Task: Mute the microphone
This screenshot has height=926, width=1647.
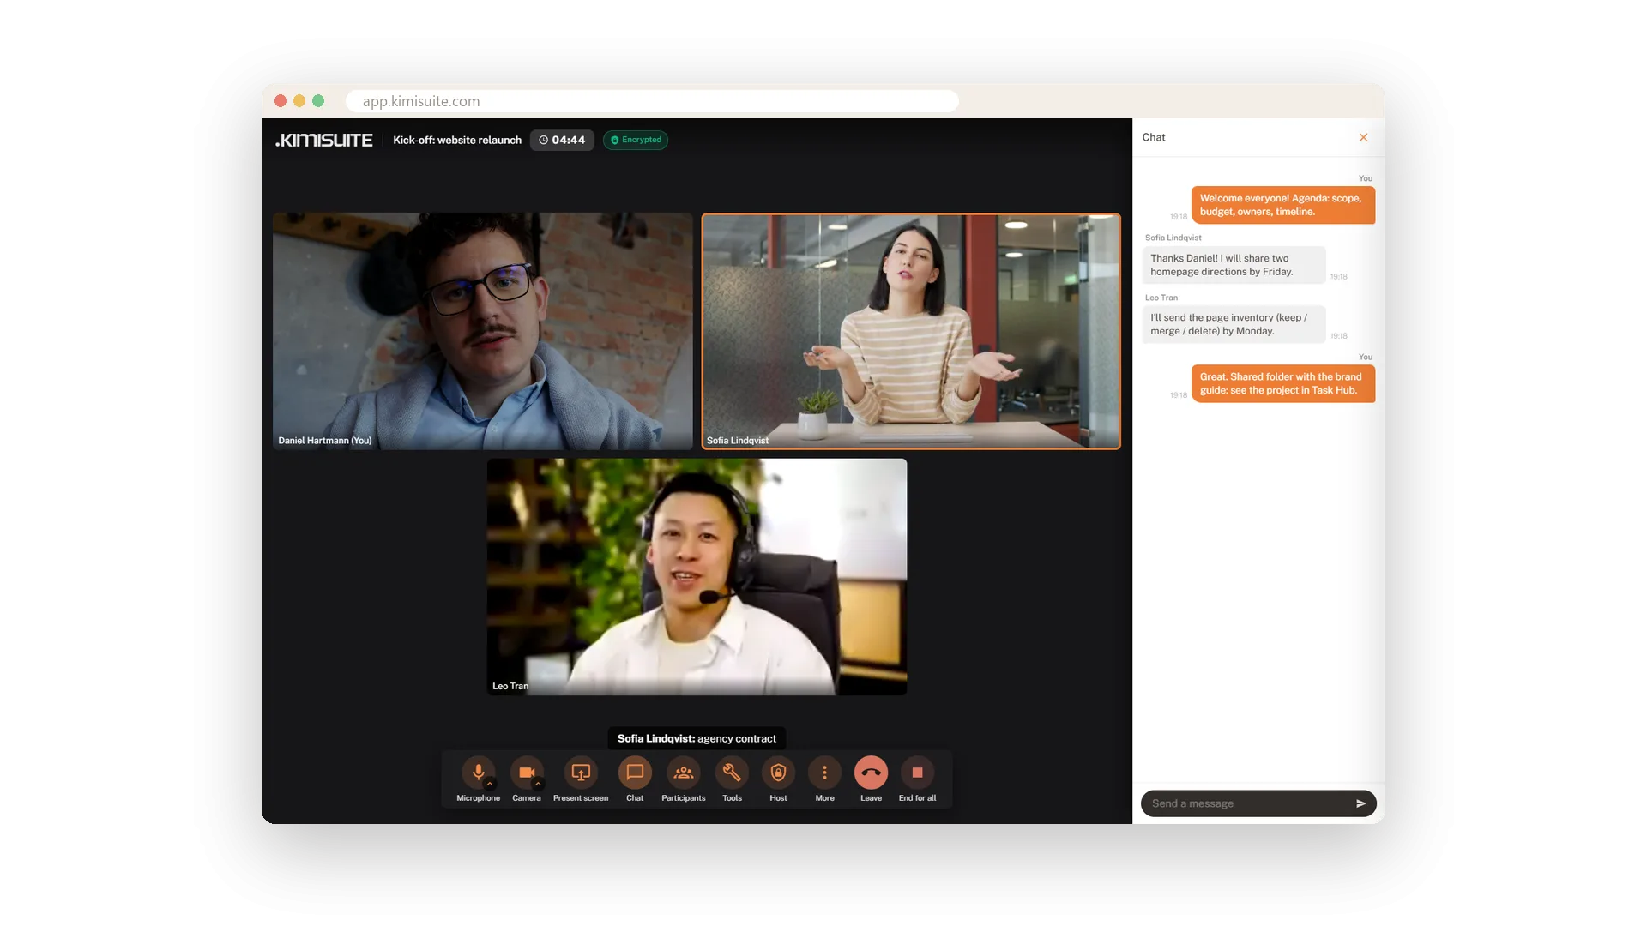Action: coord(478,772)
